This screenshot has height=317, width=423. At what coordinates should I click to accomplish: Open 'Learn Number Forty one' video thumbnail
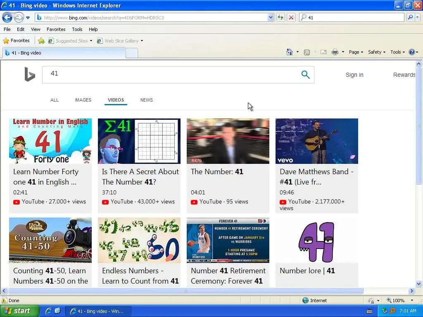click(50, 141)
